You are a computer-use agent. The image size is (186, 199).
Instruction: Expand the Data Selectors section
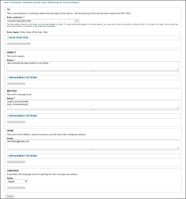[19, 37]
